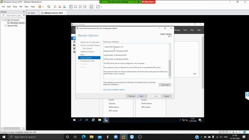Viewport: 249px width, 140px height.
Task: Click the Stop Share button
Action: pyautogui.click(x=148, y=2)
